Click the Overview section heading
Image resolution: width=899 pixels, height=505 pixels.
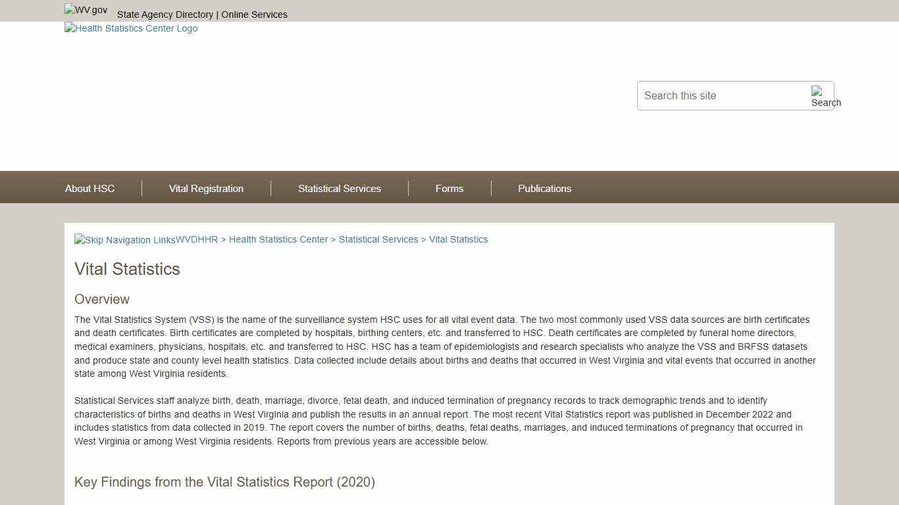tap(102, 299)
